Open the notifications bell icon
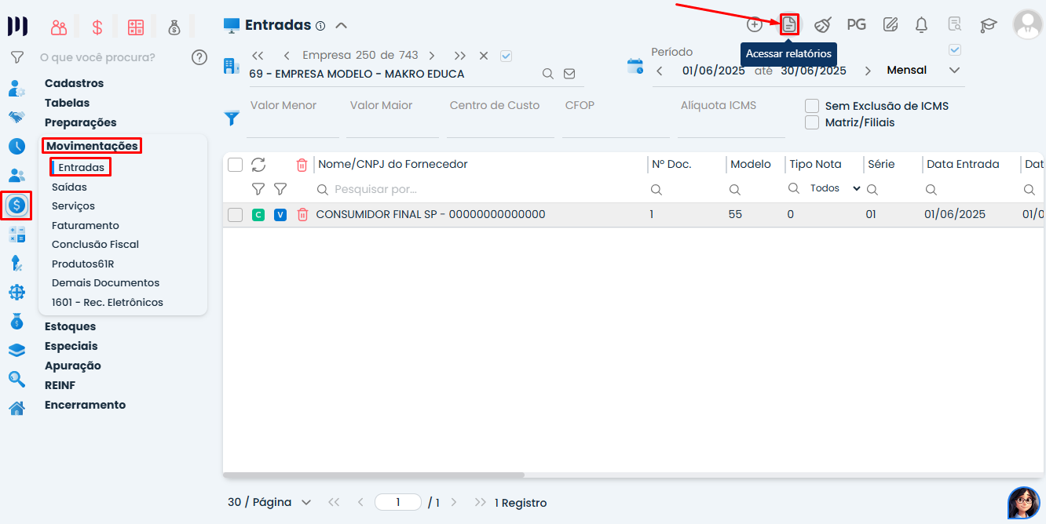1046x524 pixels. 922,24
